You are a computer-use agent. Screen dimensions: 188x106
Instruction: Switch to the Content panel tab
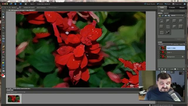pyautogui.click(x=166, y=13)
